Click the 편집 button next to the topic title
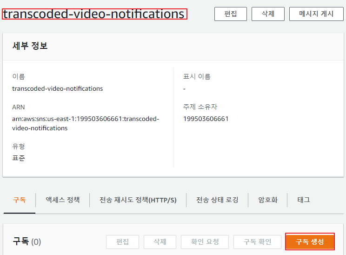The image size is (346, 255). pos(231,14)
